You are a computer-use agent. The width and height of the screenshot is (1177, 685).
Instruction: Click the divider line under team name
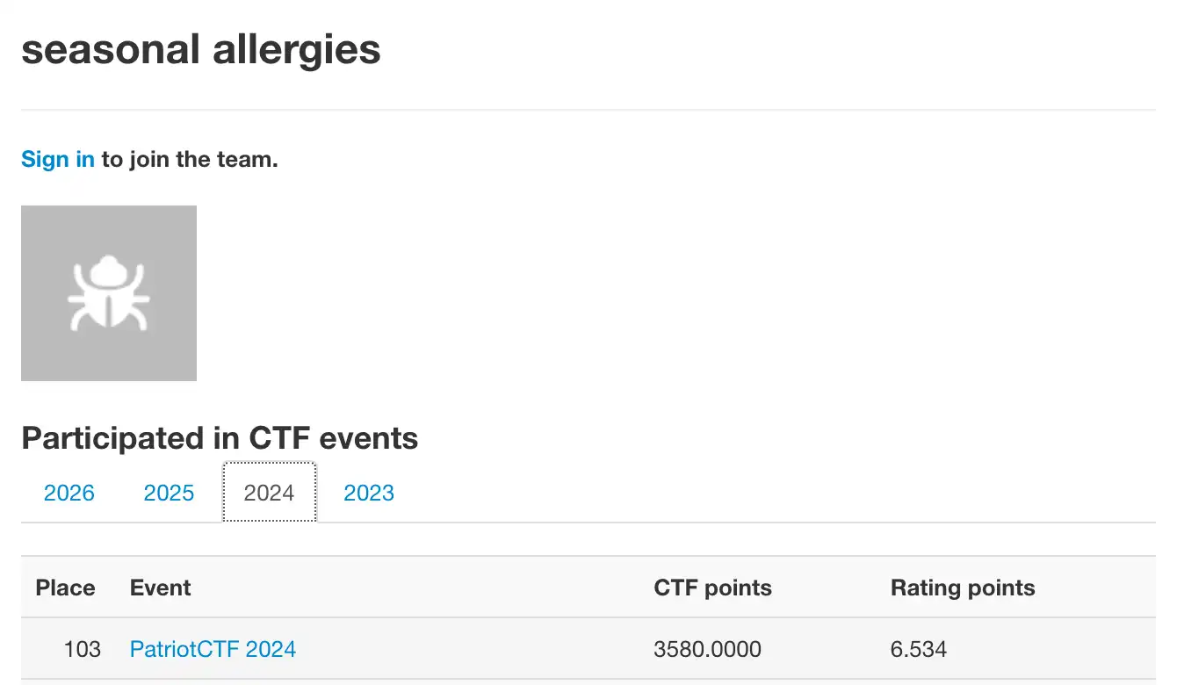(588, 110)
